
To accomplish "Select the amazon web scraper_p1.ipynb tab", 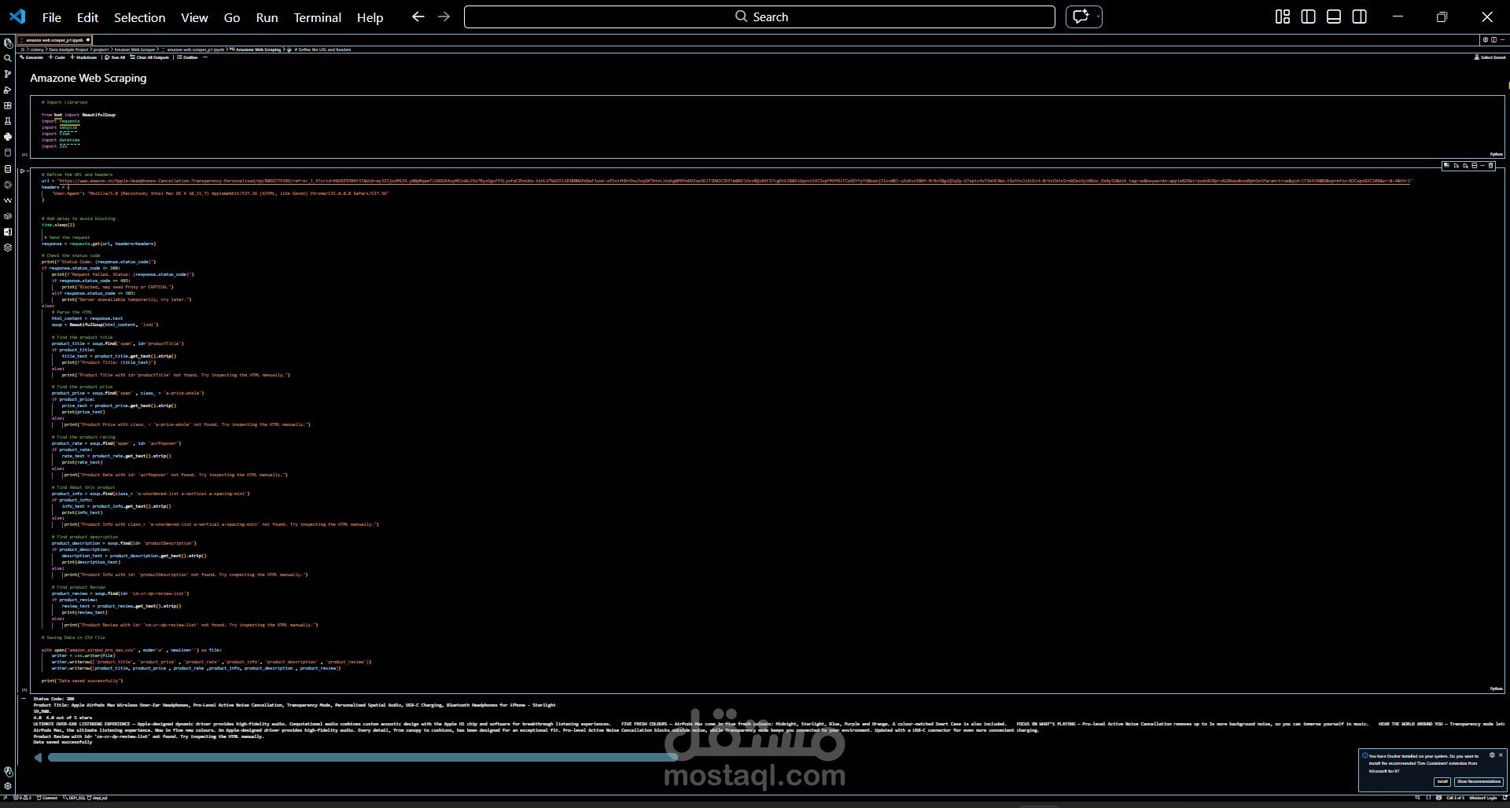I will click(x=54, y=40).
